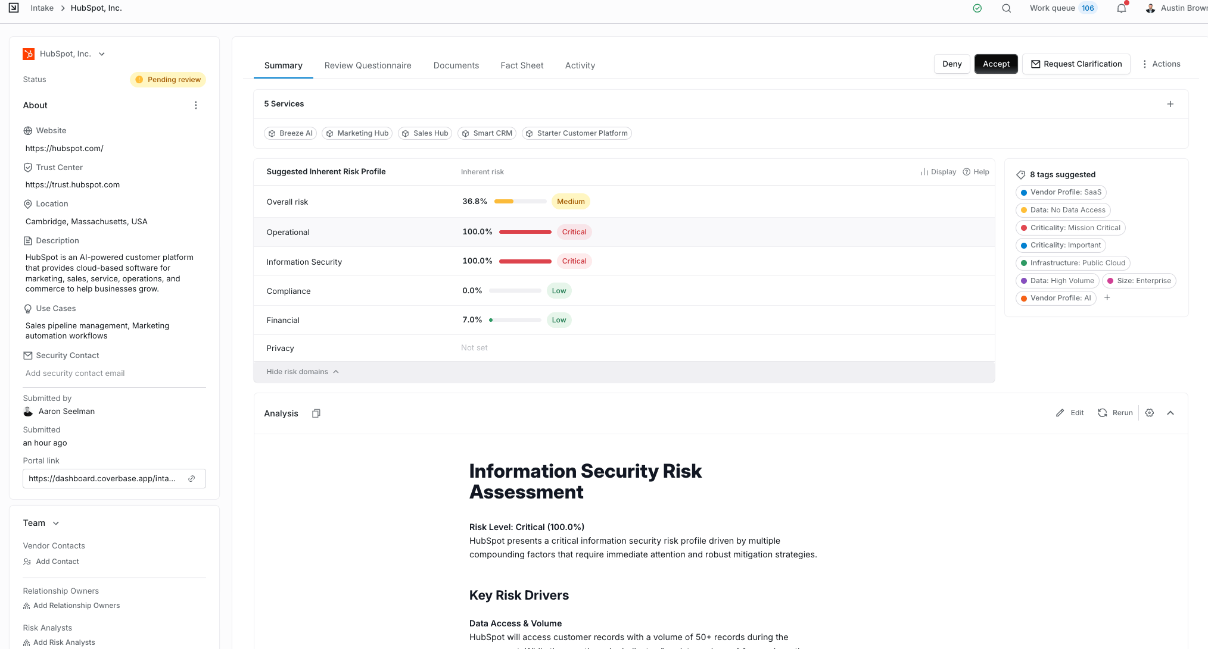Hide risk domains
This screenshot has width=1208, height=649.
point(303,372)
